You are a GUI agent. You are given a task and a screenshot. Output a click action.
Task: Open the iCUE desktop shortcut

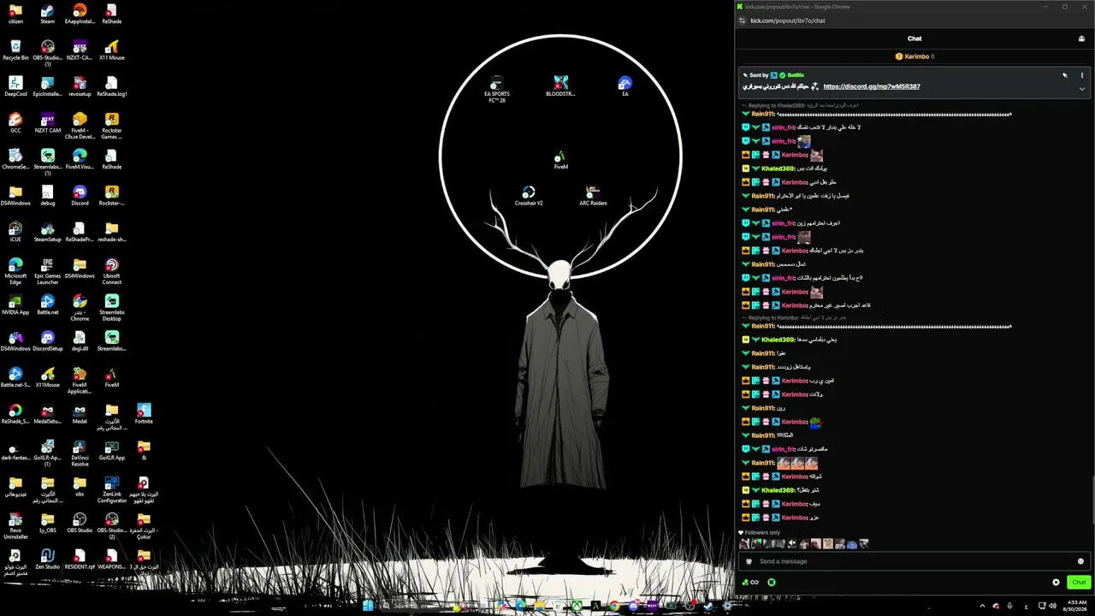click(15, 232)
